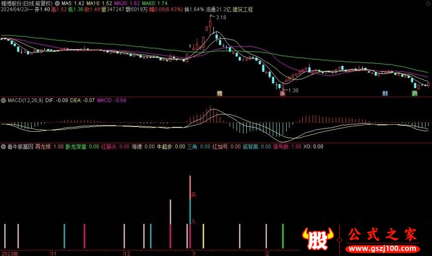Click the XG: 0.00 label
Viewport: 432px width, 256px height.
(x=313, y=146)
